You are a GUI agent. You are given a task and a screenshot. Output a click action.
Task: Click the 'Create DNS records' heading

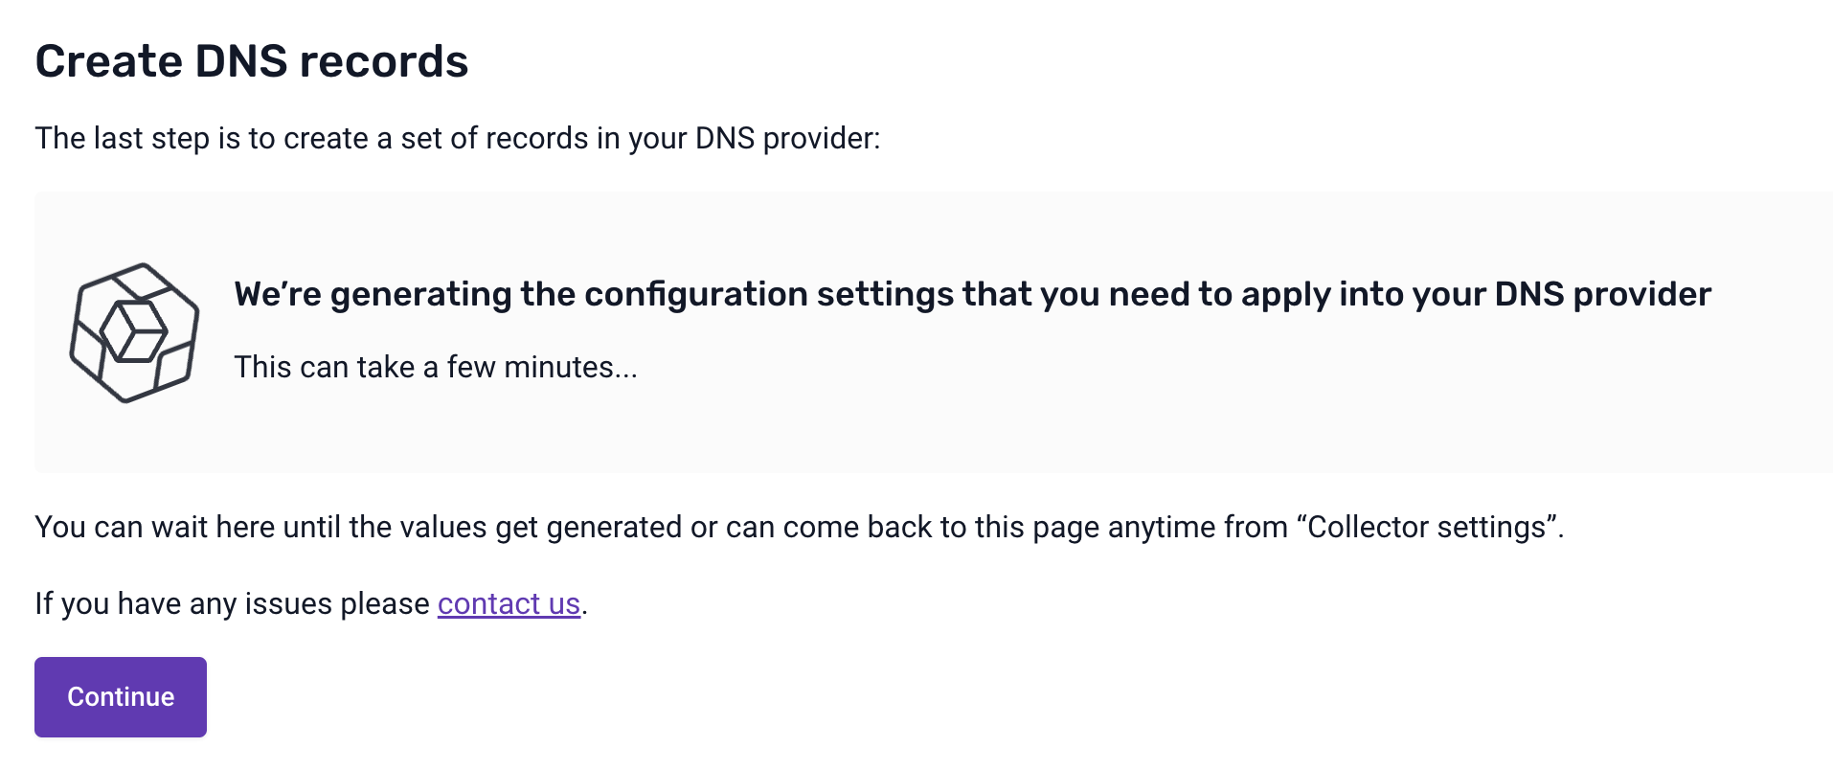click(252, 60)
